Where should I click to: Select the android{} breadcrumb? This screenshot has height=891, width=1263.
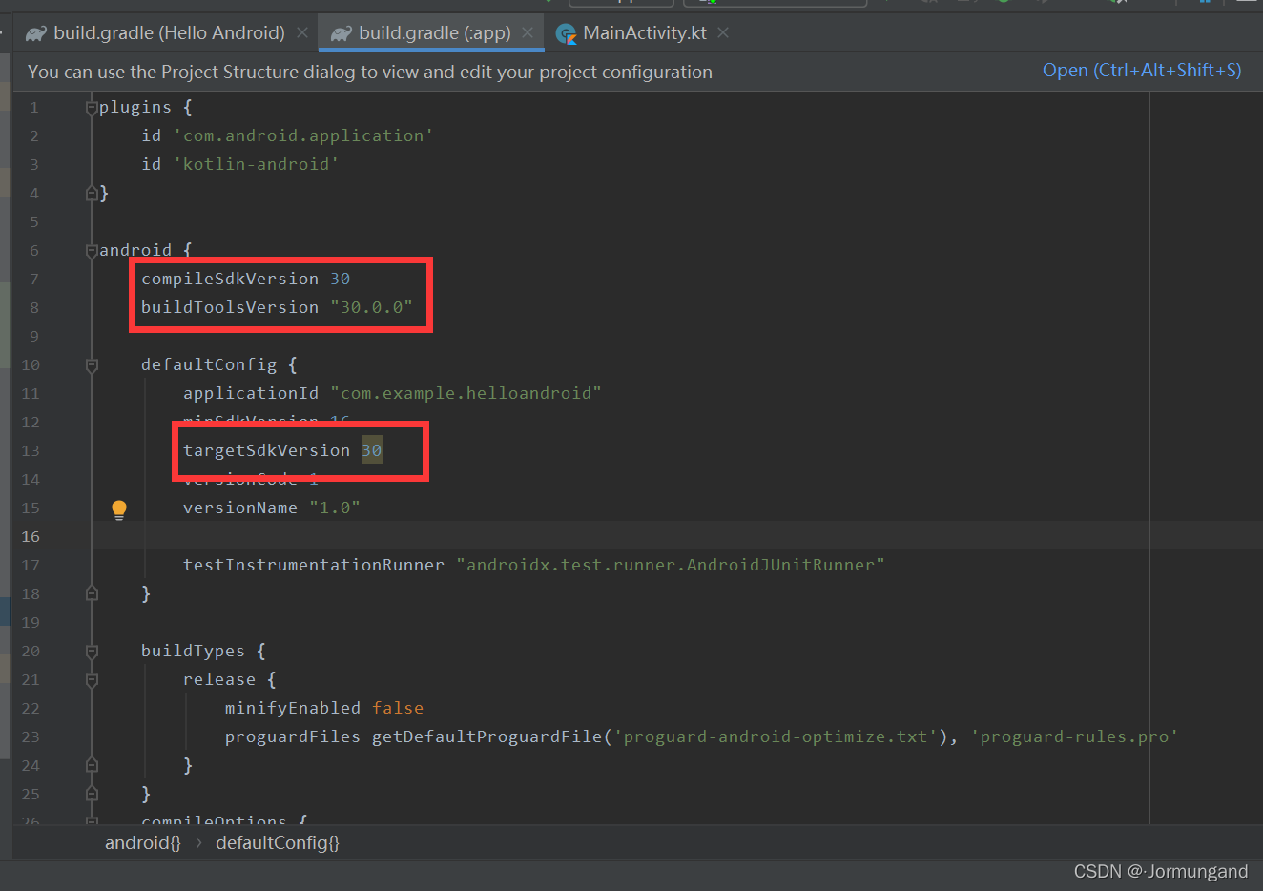pyautogui.click(x=142, y=842)
